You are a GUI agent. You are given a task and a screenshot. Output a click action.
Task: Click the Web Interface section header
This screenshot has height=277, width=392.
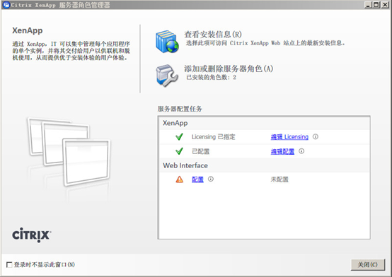point(185,165)
